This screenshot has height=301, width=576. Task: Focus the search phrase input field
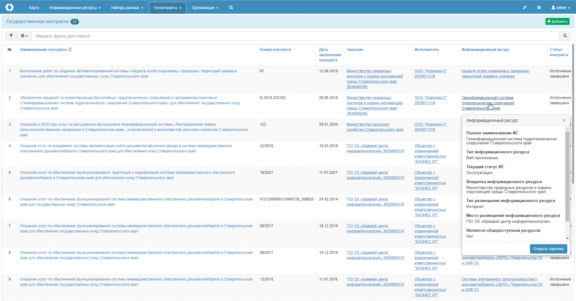click(295, 36)
